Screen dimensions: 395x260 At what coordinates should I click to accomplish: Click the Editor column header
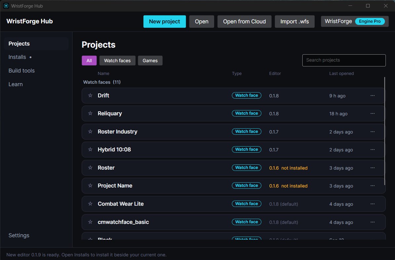(x=275, y=73)
